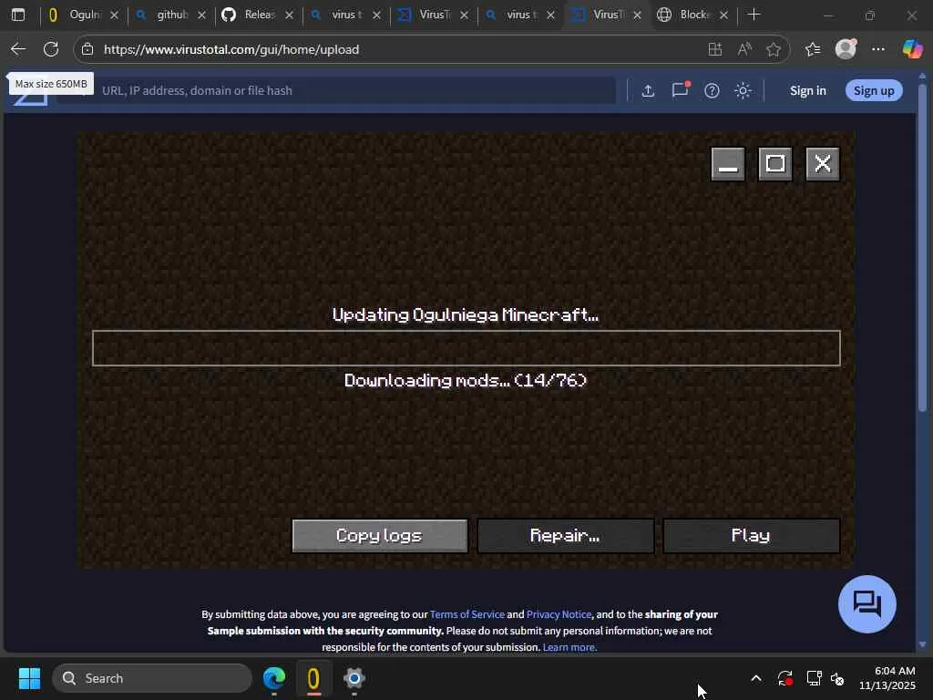Minimize the Ogulniega launcher window
933x700 pixels.
pos(728,164)
